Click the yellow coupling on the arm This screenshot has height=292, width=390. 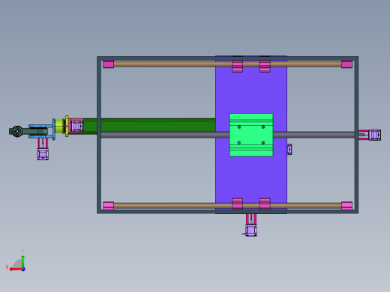tap(60, 127)
